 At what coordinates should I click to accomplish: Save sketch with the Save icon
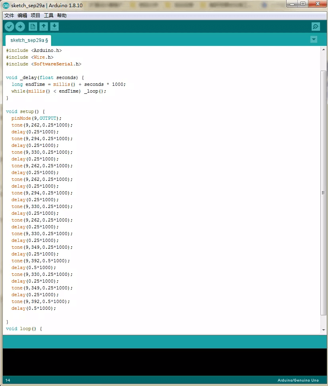pos(54,27)
